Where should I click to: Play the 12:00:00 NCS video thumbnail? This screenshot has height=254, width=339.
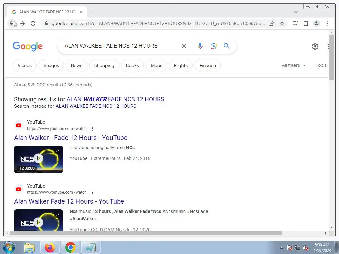click(x=38, y=159)
